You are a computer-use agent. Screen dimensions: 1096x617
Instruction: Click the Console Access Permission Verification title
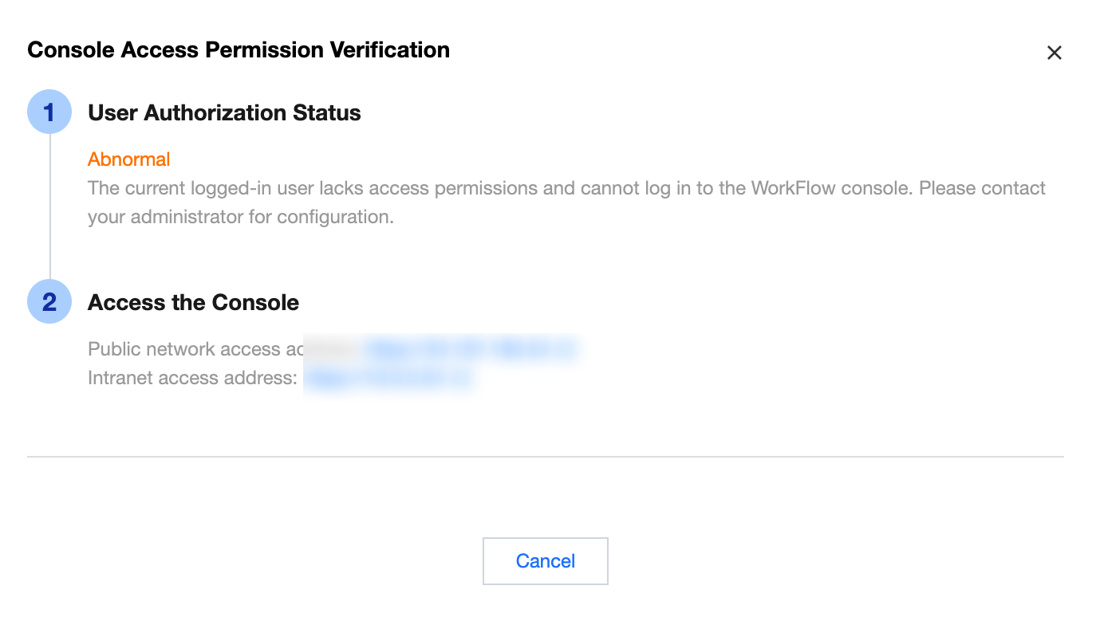[x=239, y=50]
